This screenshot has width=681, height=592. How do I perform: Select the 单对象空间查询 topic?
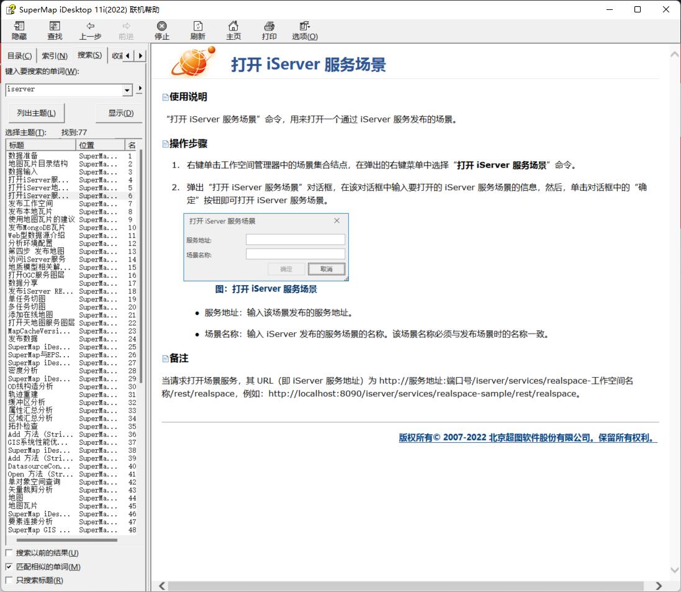(x=34, y=481)
